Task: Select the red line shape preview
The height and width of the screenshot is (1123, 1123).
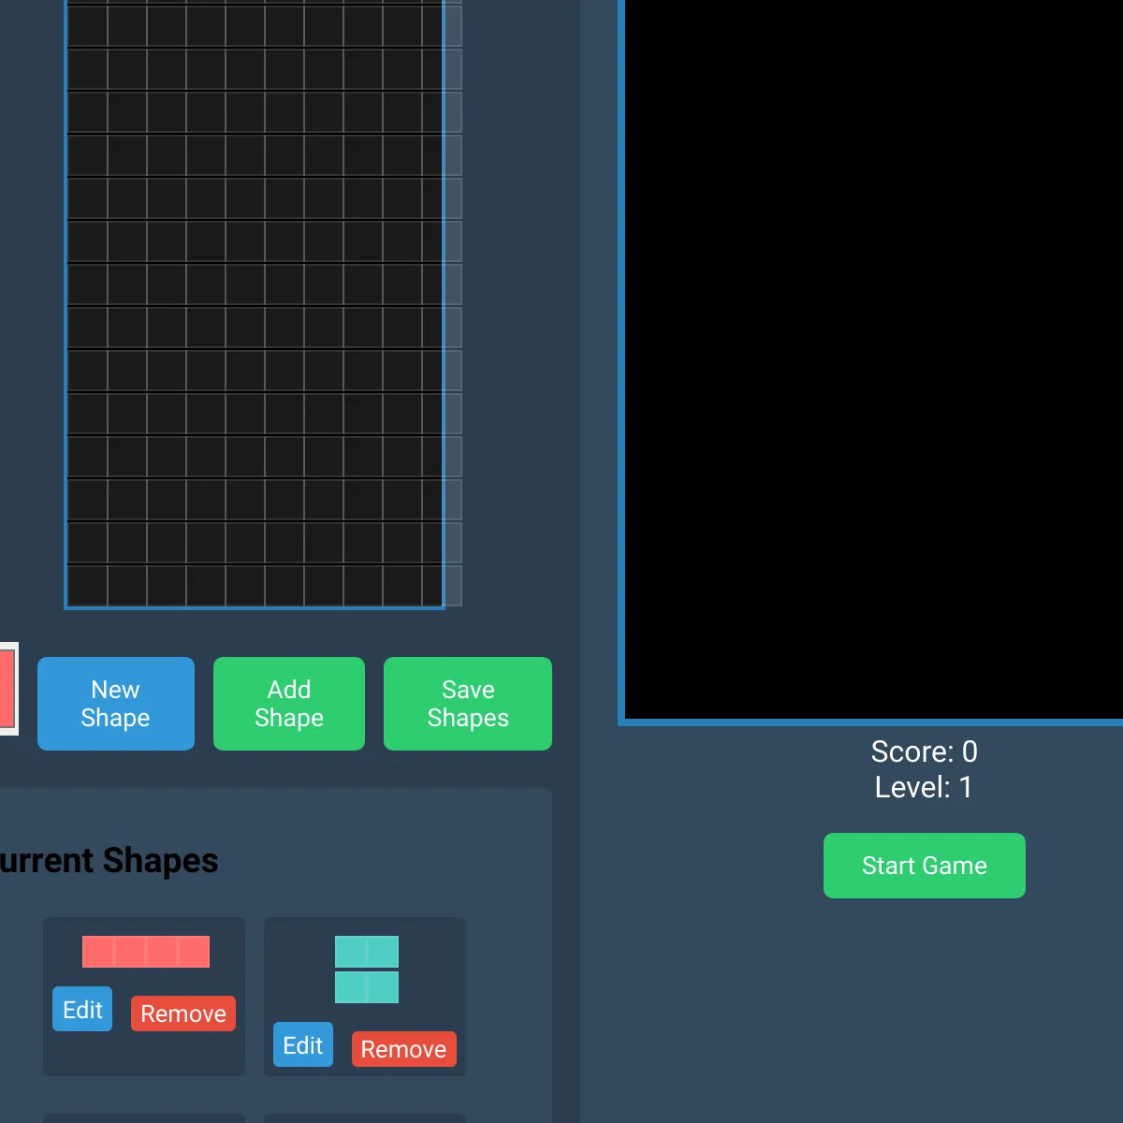Action: (146, 952)
